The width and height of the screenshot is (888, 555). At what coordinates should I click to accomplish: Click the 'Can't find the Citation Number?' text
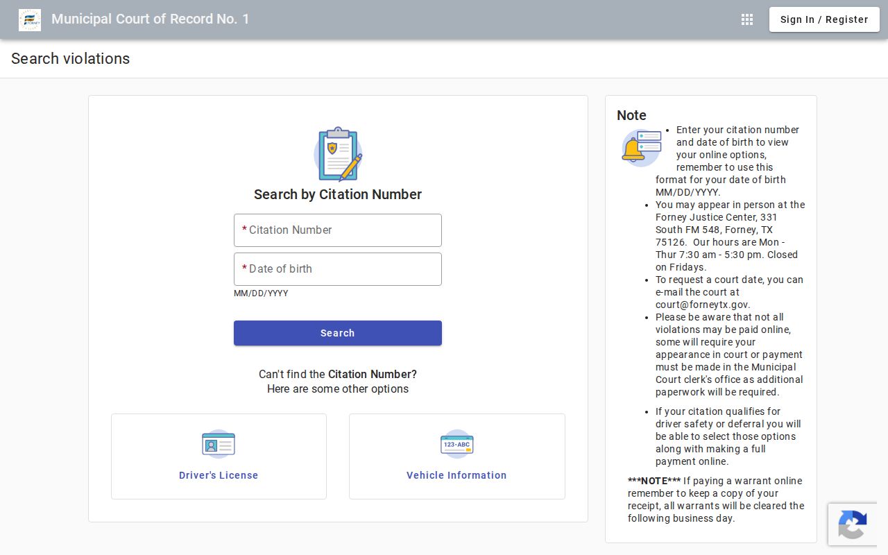pos(338,374)
